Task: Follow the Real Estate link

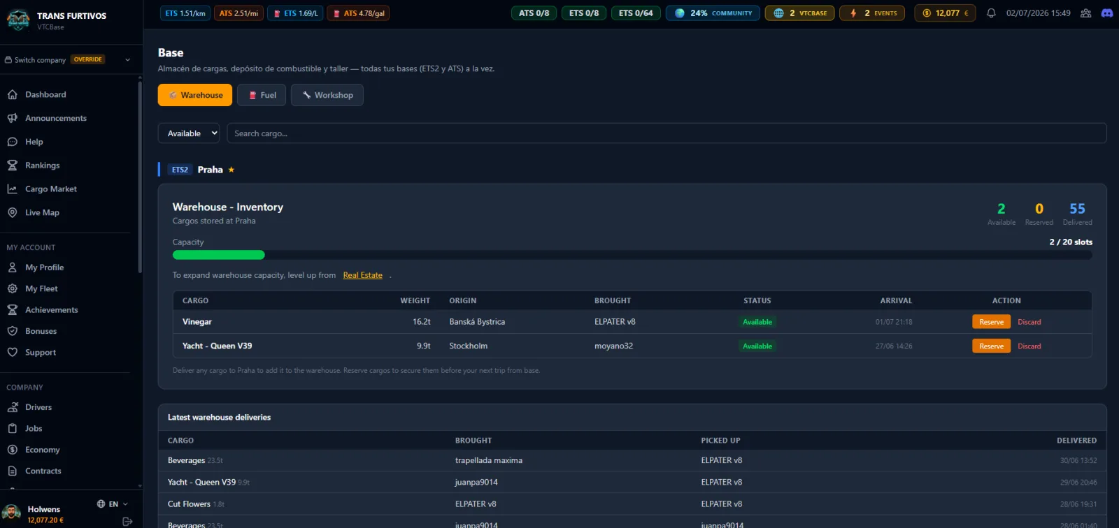Action: (x=362, y=275)
